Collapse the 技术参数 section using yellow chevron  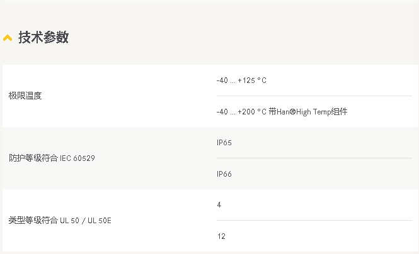coord(8,38)
